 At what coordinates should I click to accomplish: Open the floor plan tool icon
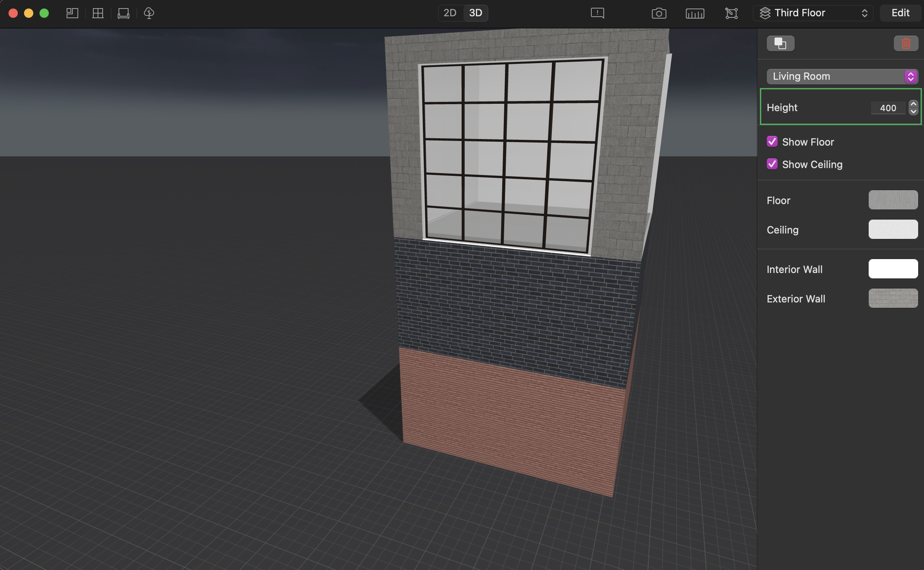pos(72,13)
